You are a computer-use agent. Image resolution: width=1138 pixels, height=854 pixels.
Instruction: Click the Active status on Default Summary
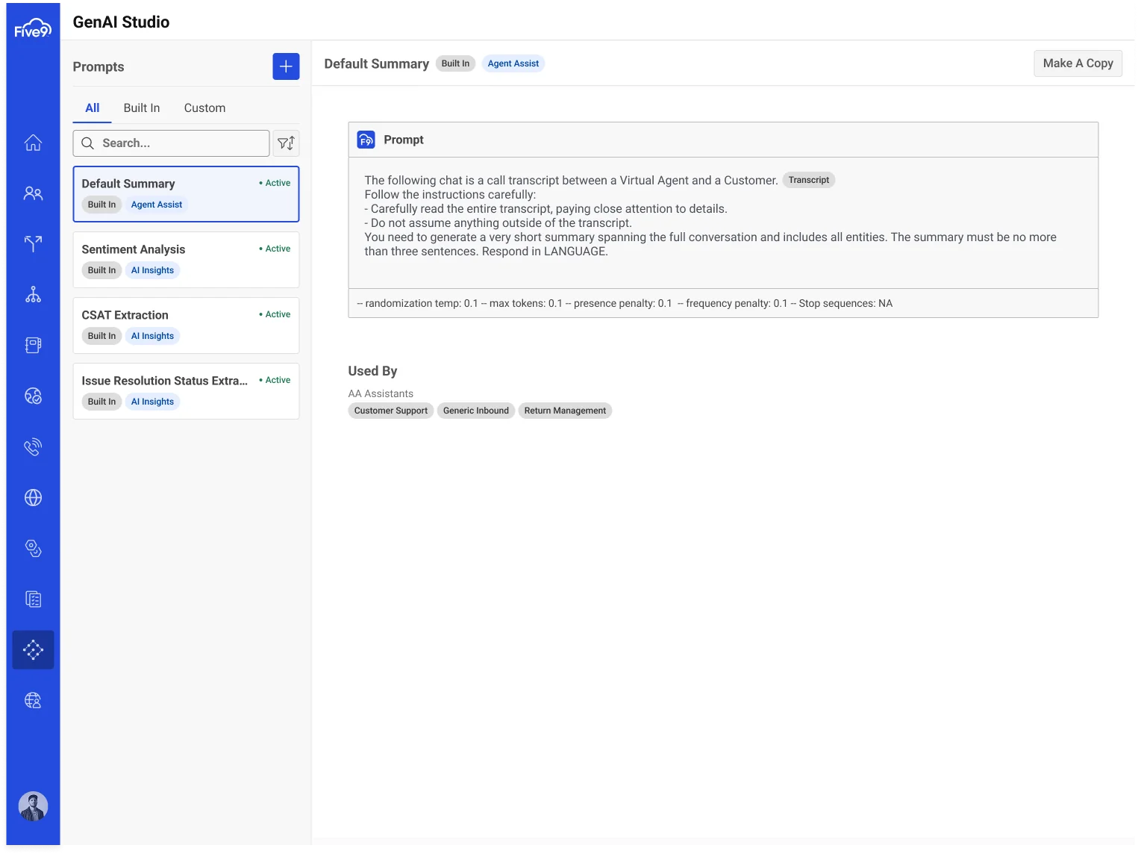pos(275,183)
